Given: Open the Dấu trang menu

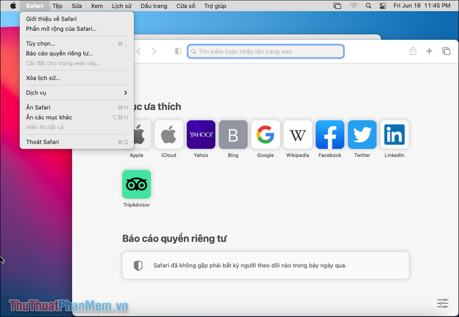Looking at the screenshot, I should coord(153,6).
